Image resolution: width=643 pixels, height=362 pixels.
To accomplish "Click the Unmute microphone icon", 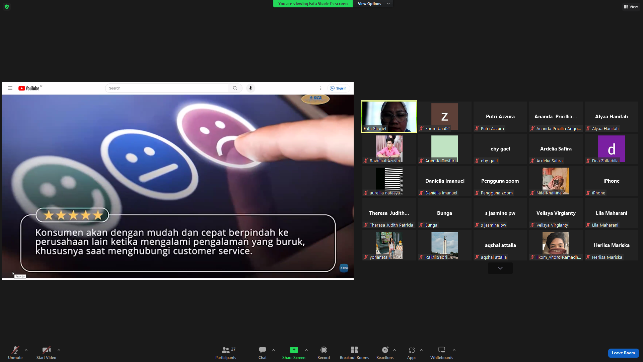I will click(x=15, y=350).
